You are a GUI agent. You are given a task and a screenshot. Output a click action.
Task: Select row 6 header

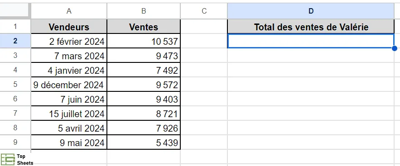15,99
